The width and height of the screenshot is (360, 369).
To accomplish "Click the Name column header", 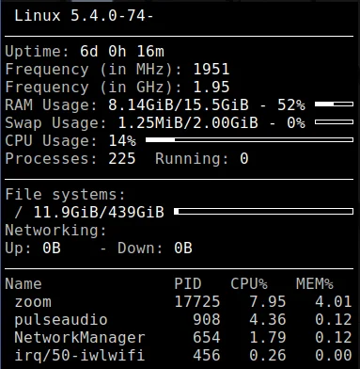I will tap(23, 284).
